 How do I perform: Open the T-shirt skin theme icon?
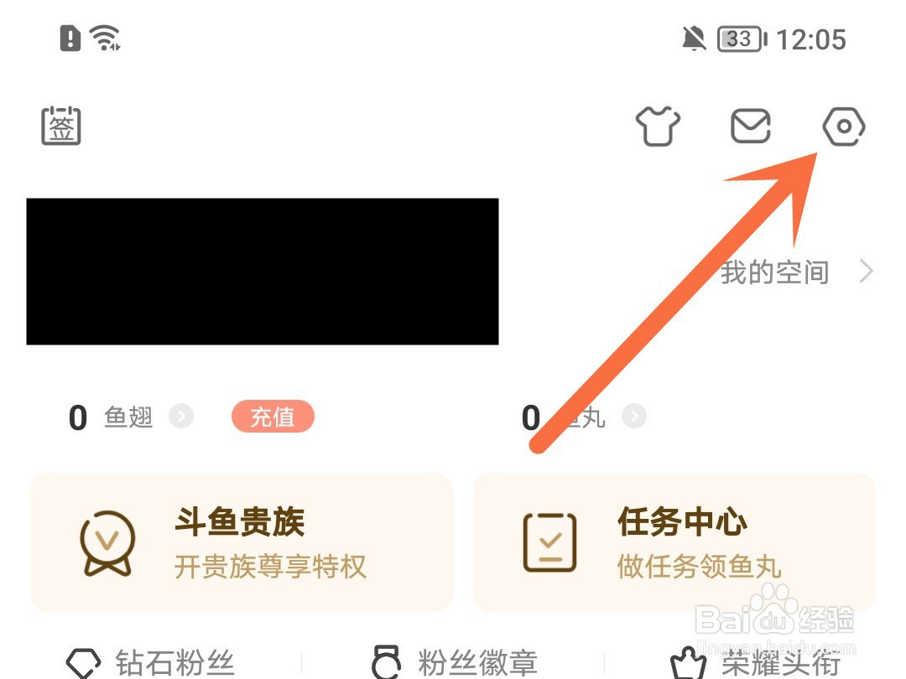tap(658, 125)
